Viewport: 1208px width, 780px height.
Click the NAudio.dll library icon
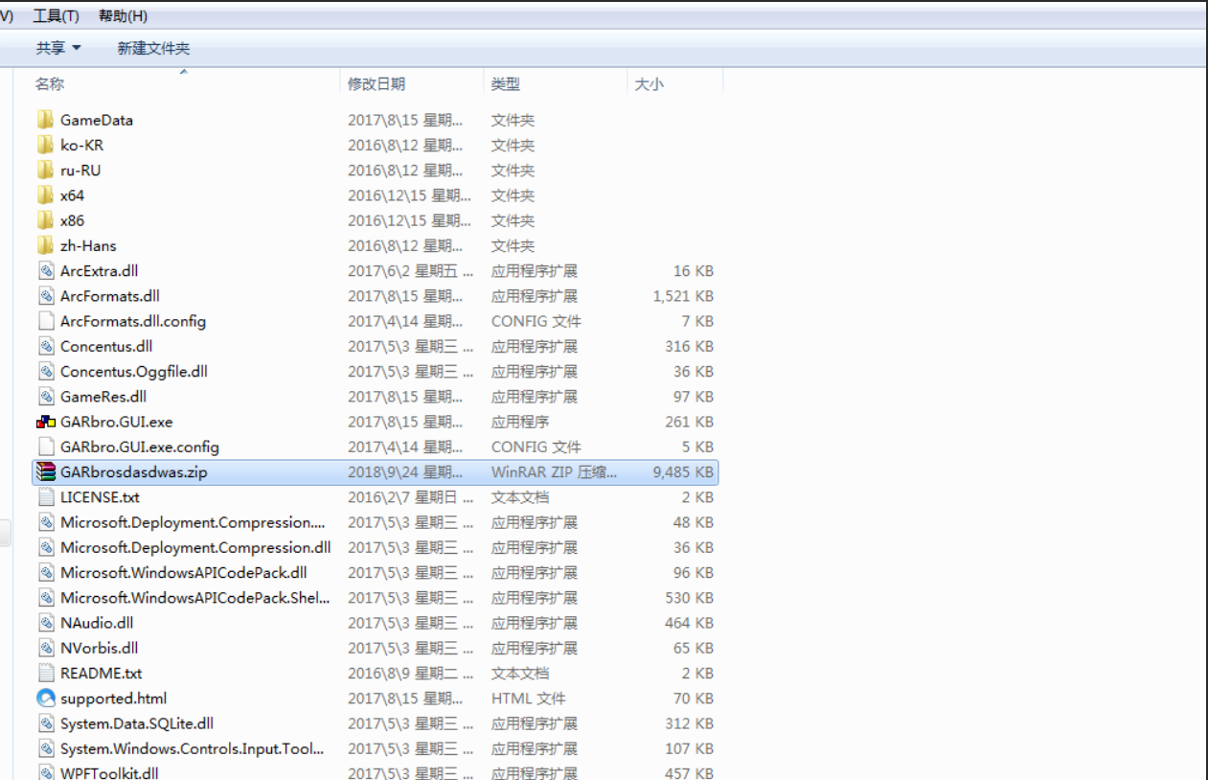pyautogui.click(x=46, y=623)
